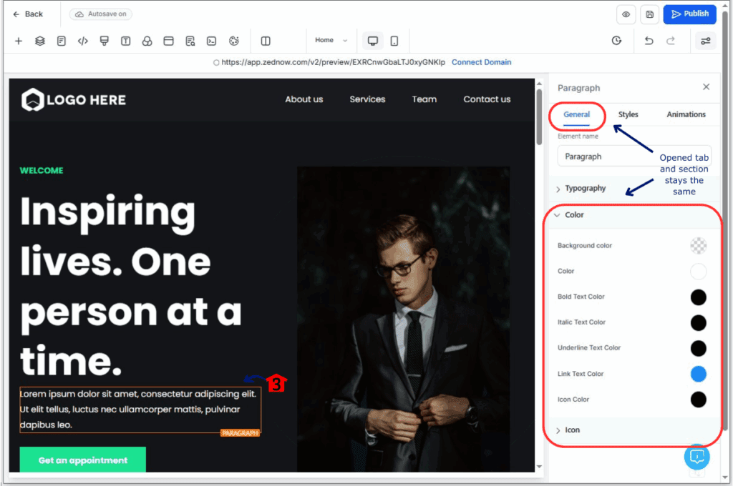Open the cookie settings icon

(x=234, y=41)
